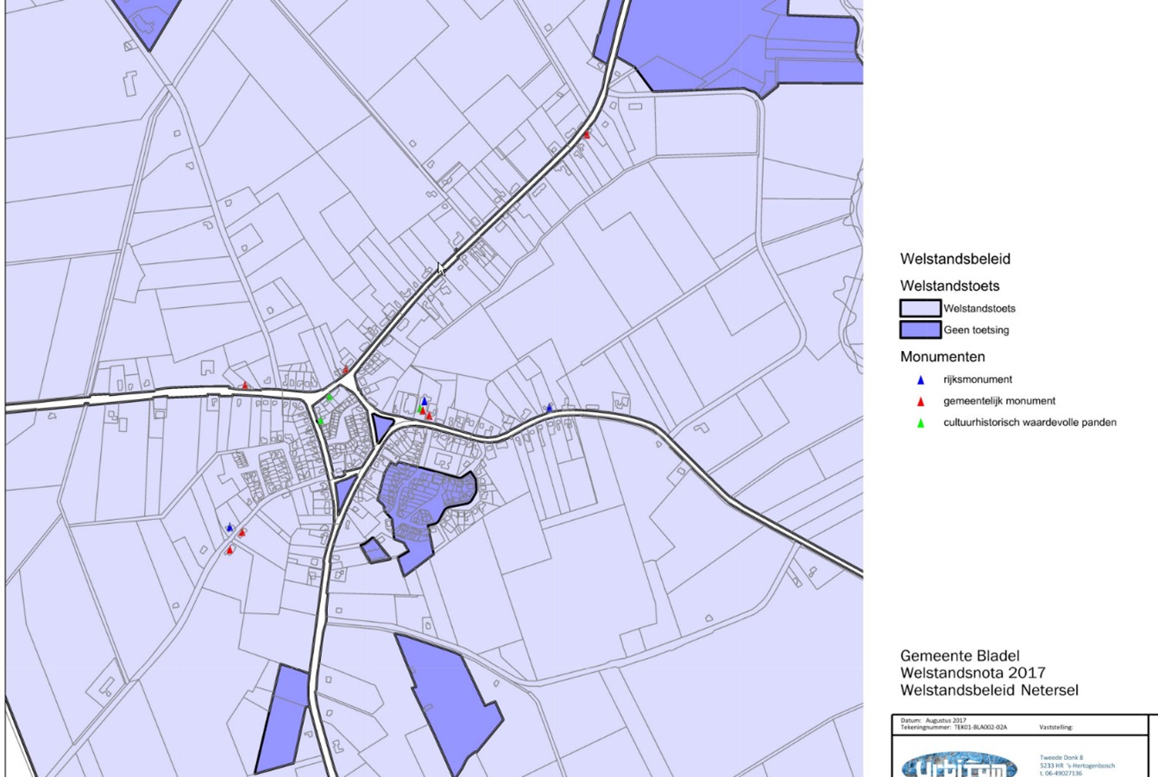Click the 'Gemeente Bladel' title text
This screenshot has width=1158, height=777.
(x=960, y=656)
